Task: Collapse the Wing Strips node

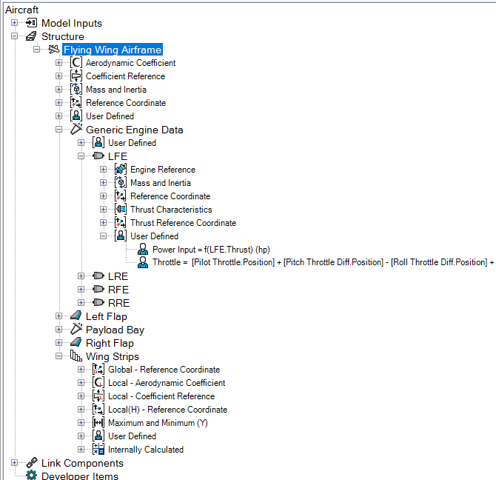Action: 58,356
